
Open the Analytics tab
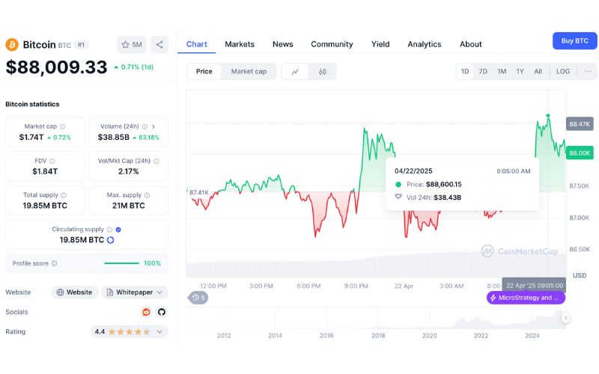point(425,44)
